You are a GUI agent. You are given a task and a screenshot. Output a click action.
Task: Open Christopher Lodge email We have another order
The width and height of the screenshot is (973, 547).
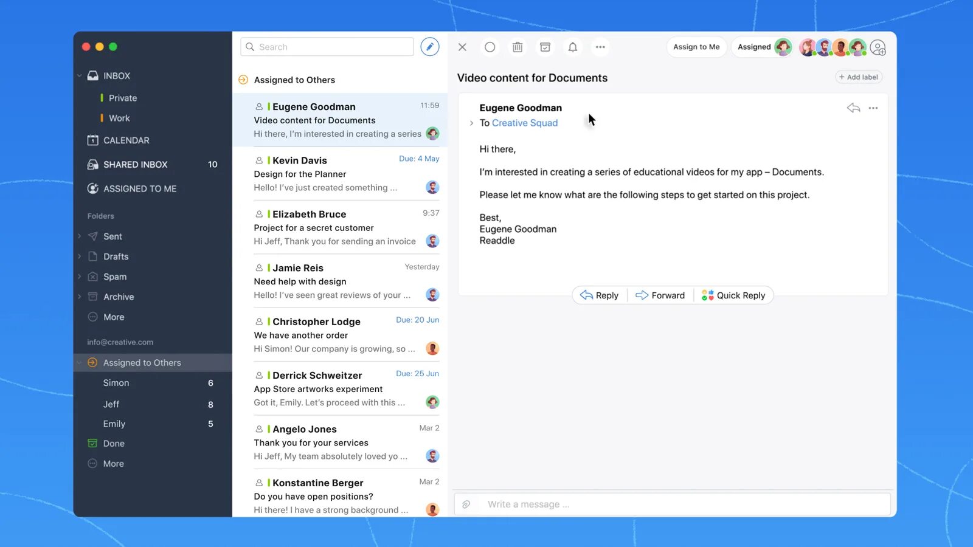340,335
